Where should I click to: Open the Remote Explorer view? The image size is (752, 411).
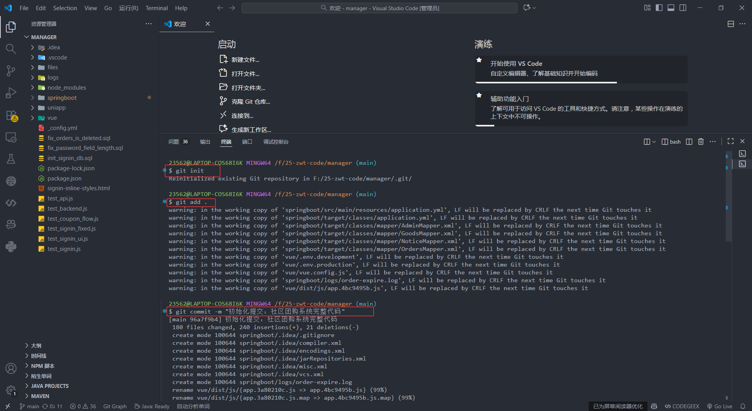coord(11,137)
